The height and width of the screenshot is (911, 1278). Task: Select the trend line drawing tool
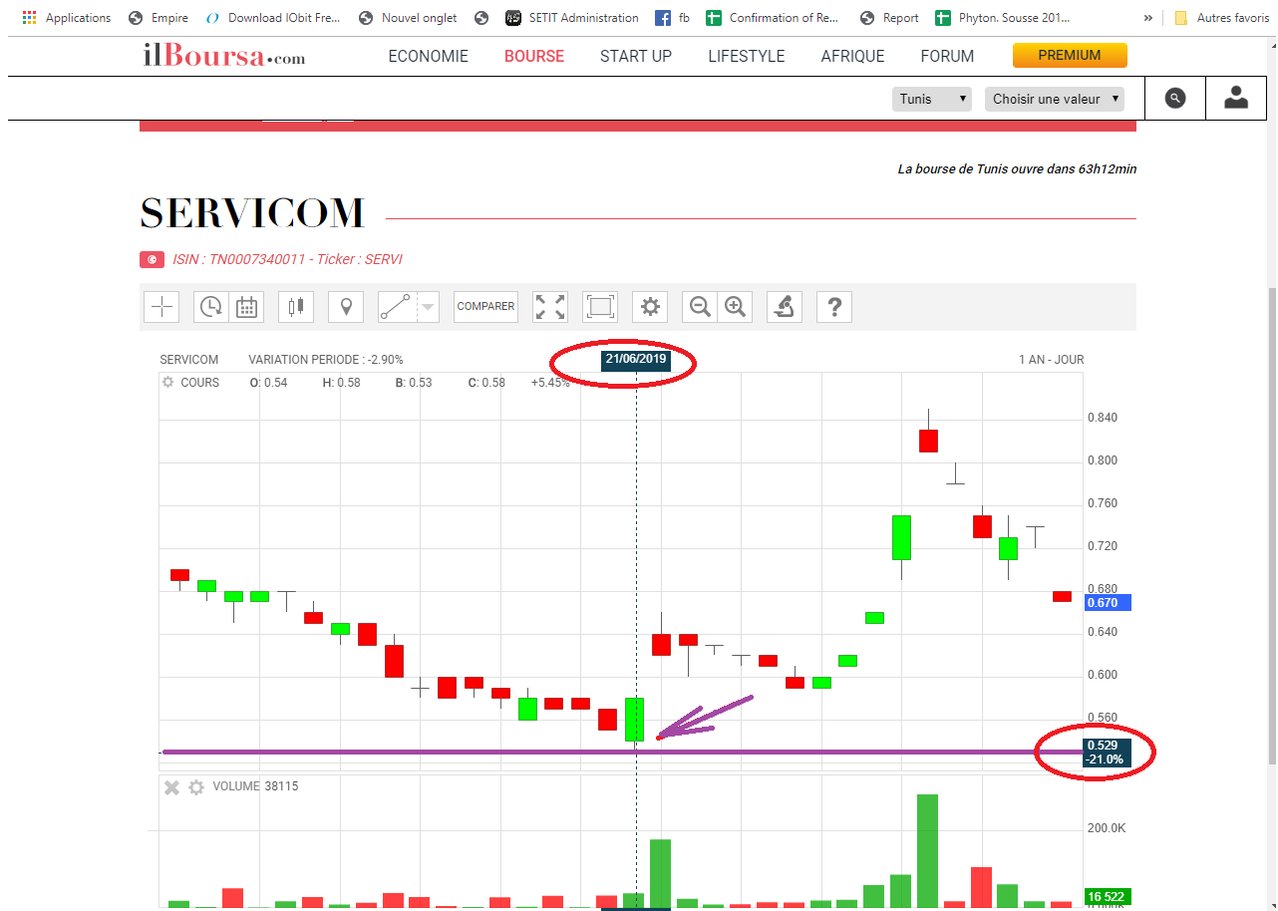point(397,307)
